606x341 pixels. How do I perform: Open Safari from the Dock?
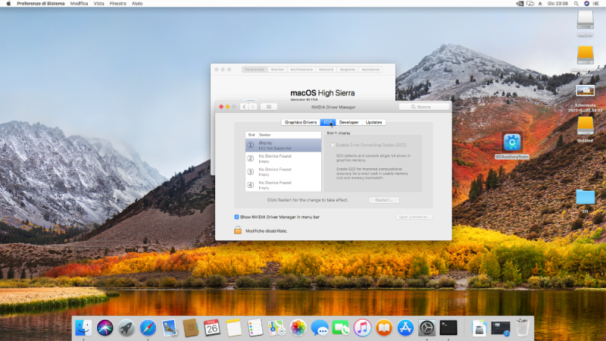[x=148, y=327]
